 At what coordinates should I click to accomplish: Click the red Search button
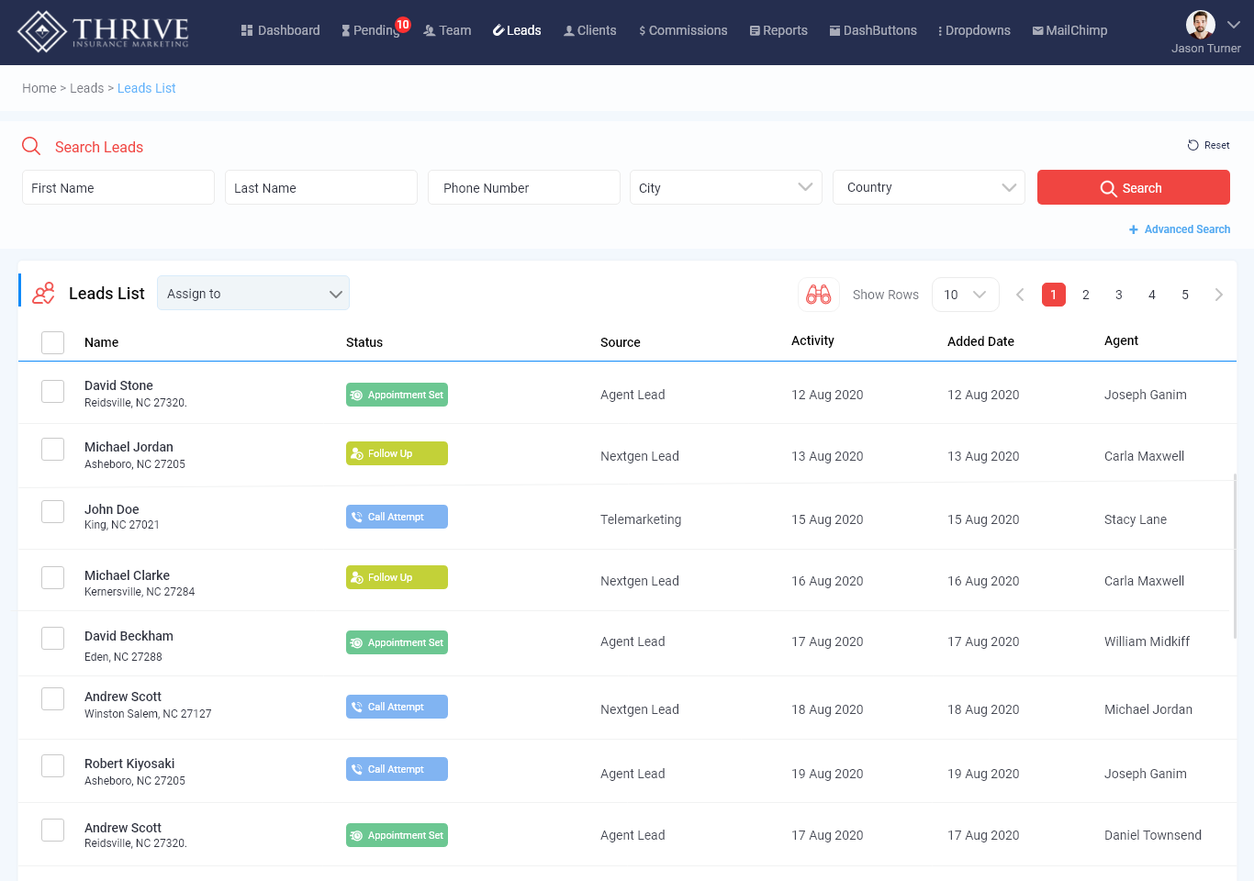click(1134, 187)
